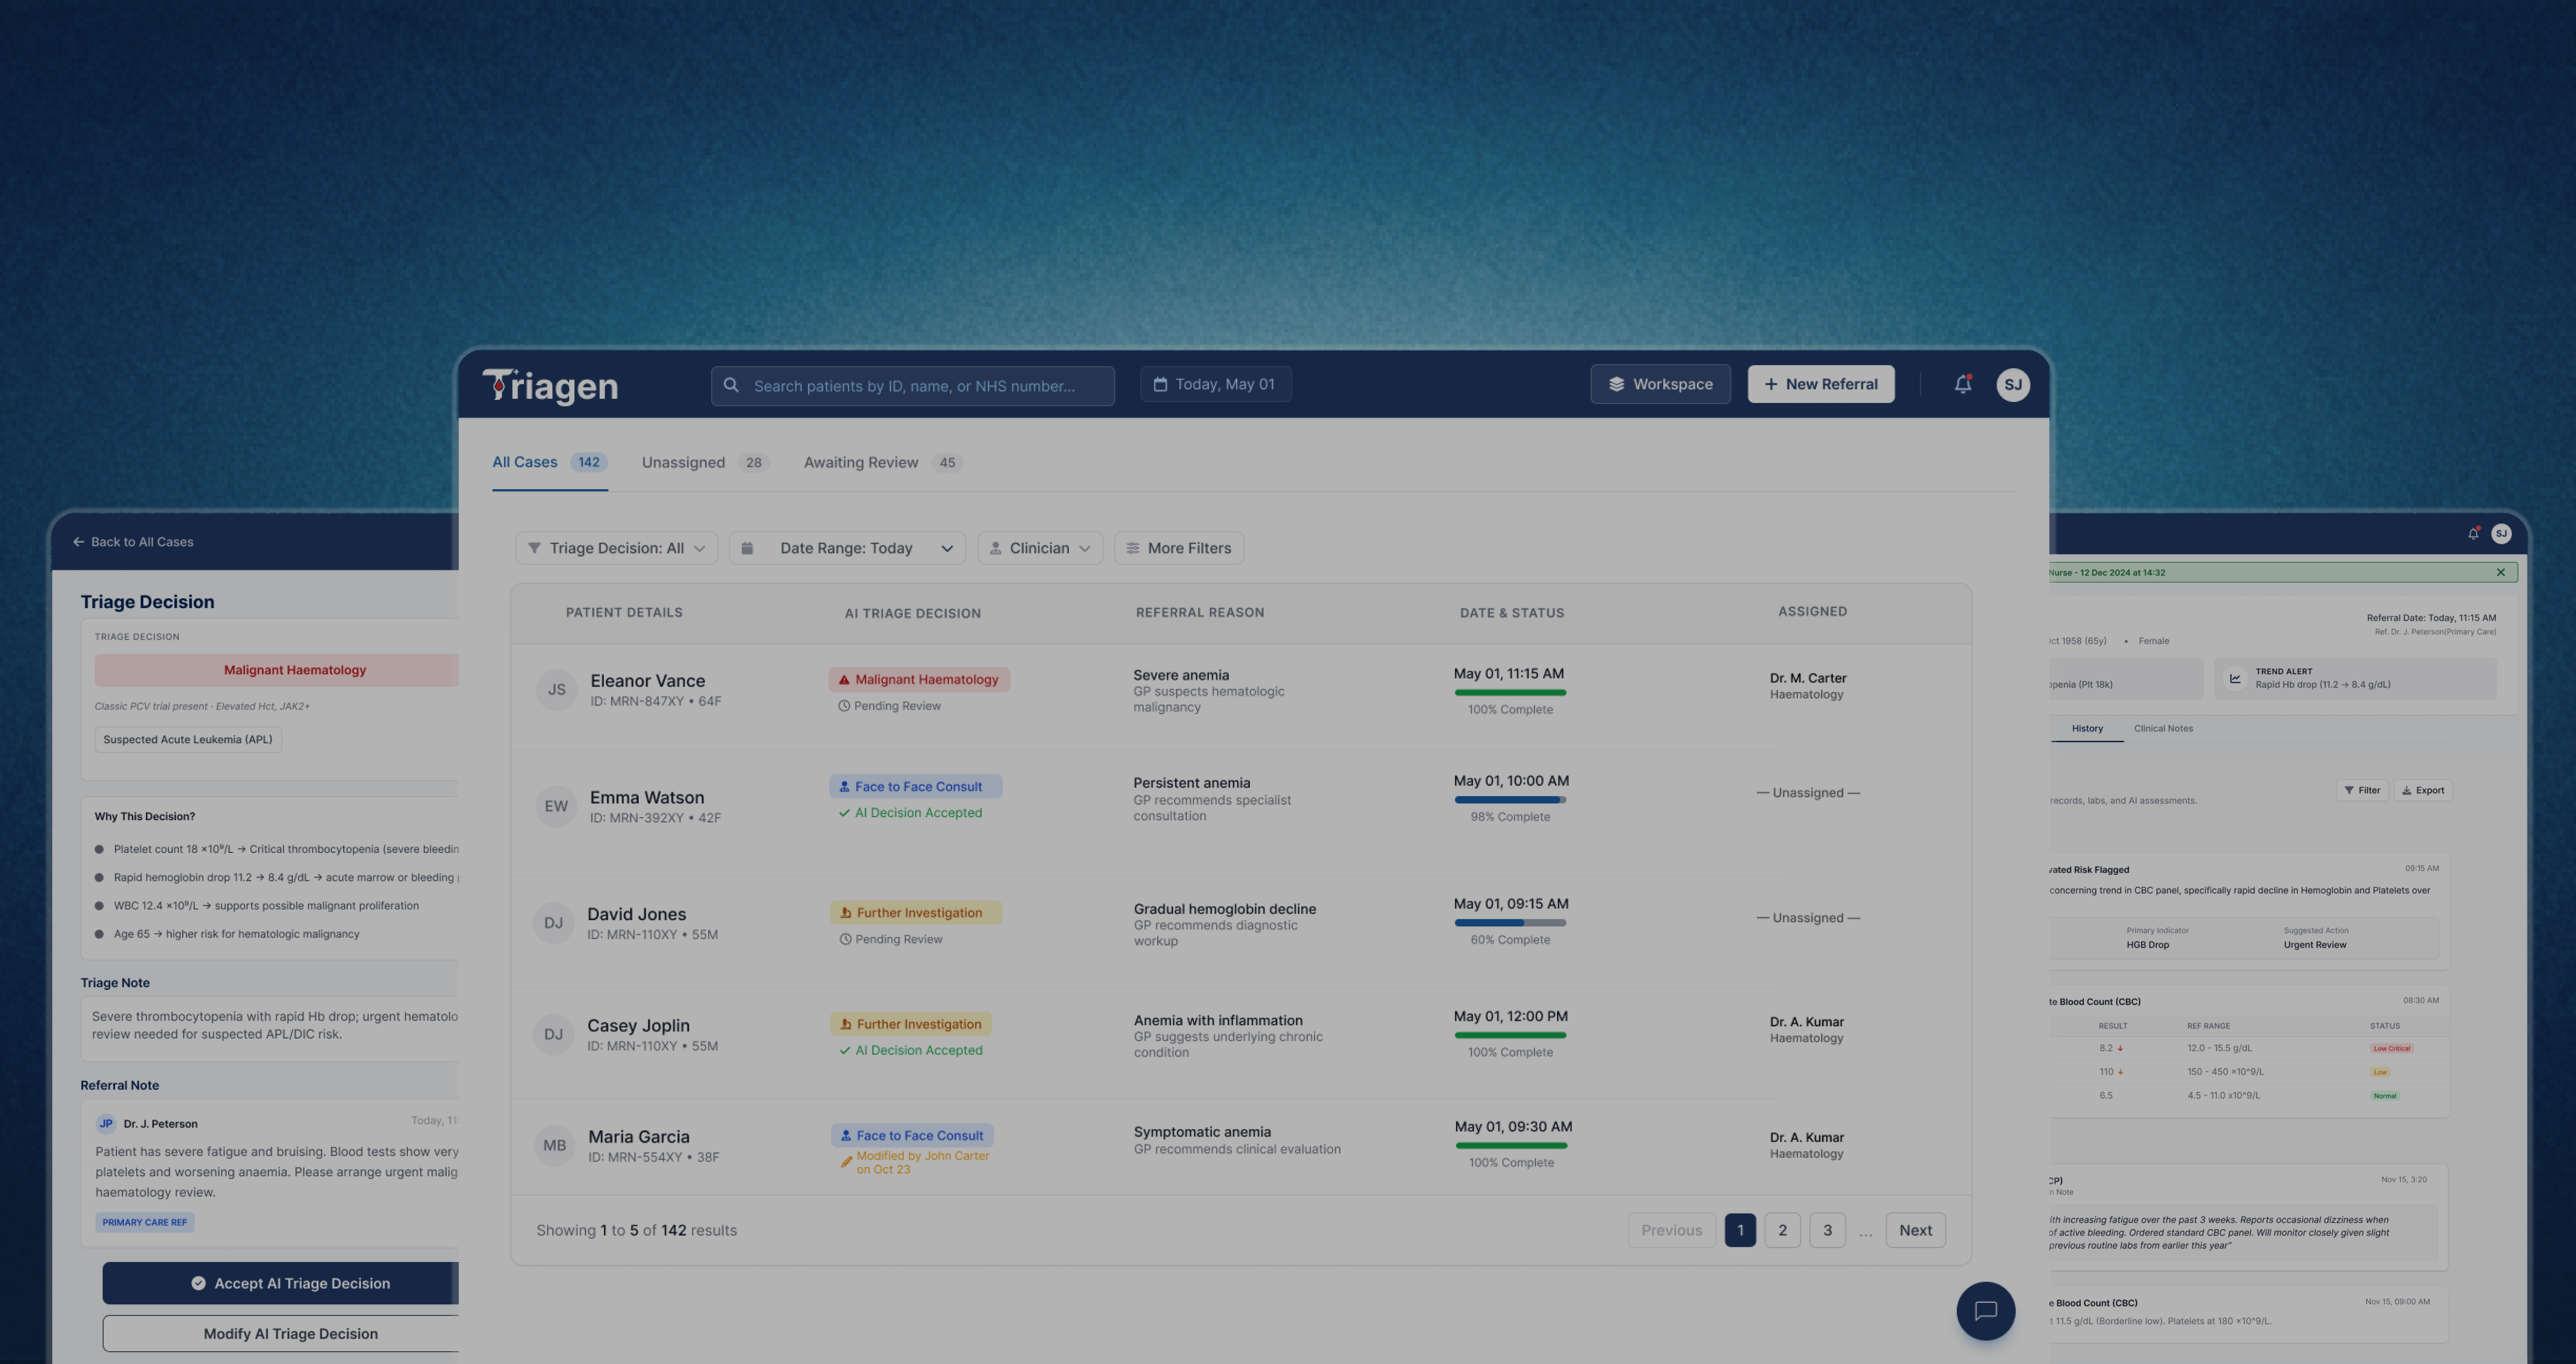
Task: Expand the Triage Decision: All filter
Action: 617,548
